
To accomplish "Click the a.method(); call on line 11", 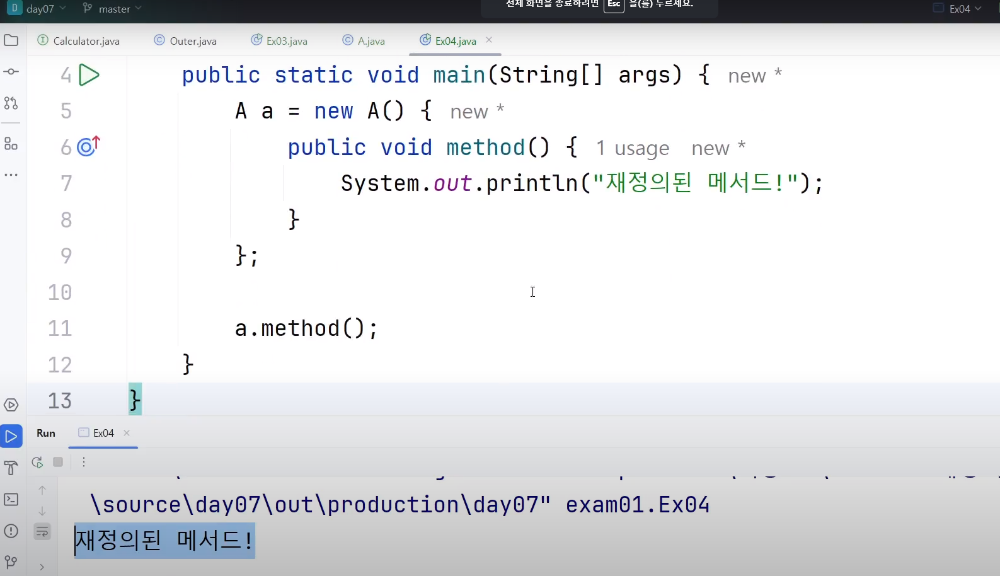I will (x=306, y=328).
